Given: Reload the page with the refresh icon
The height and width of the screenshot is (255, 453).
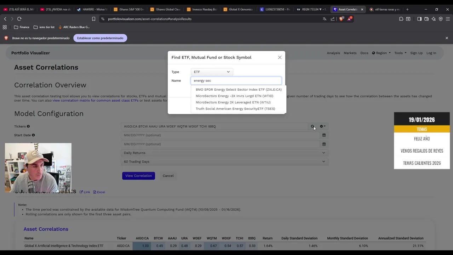Looking at the screenshot, I should (19, 19).
